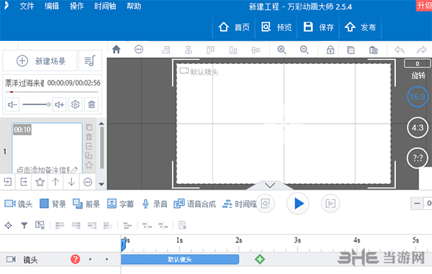432x274 pixels.
Task: Open the 编辑 menu
Action: click(52, 6)
